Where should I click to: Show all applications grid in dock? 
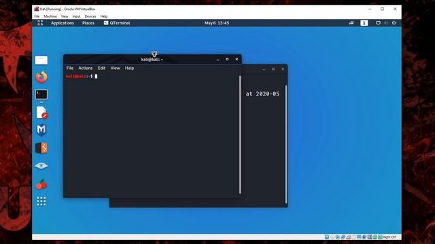pyautogui.click(x=41, y=201)
